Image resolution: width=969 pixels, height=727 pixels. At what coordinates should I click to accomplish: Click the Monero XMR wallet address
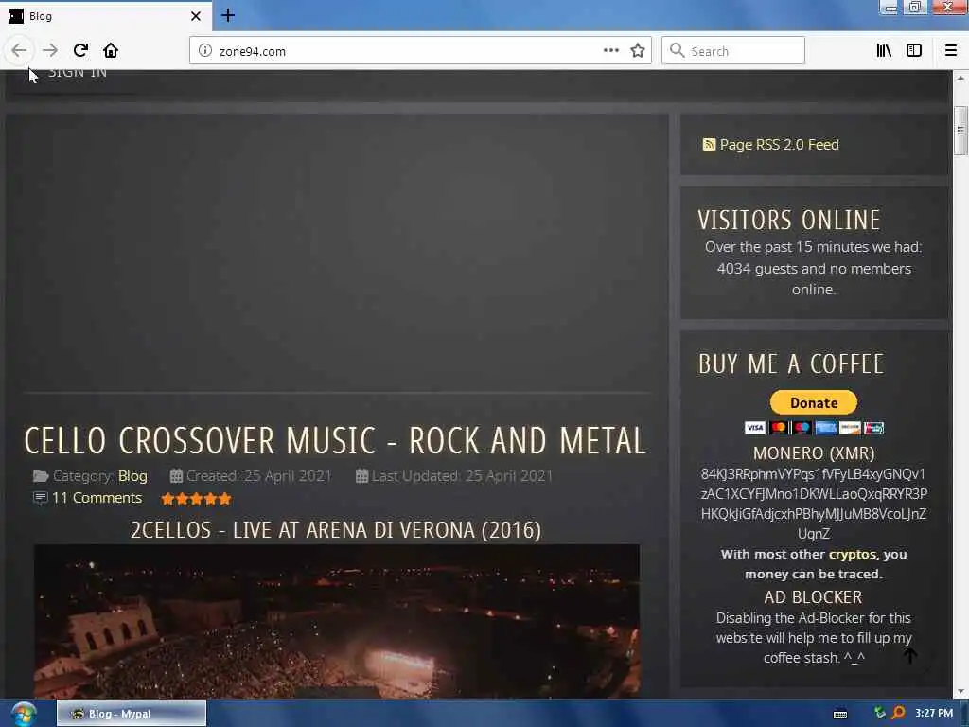[814, 504]
